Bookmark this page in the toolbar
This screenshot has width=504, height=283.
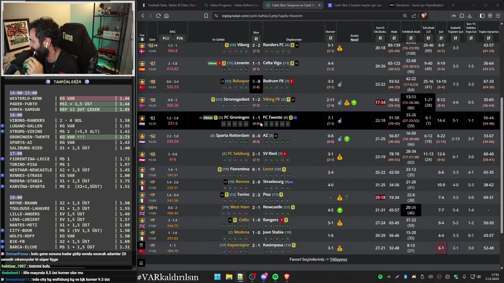206,16
